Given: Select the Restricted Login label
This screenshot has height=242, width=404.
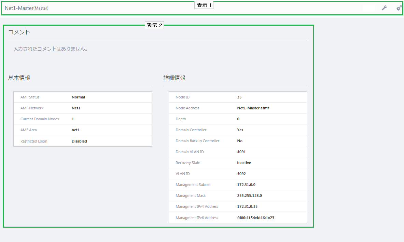Looking at the screenshot, I should [34, 141].
